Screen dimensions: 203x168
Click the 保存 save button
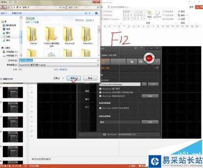[x=73, y=78]
